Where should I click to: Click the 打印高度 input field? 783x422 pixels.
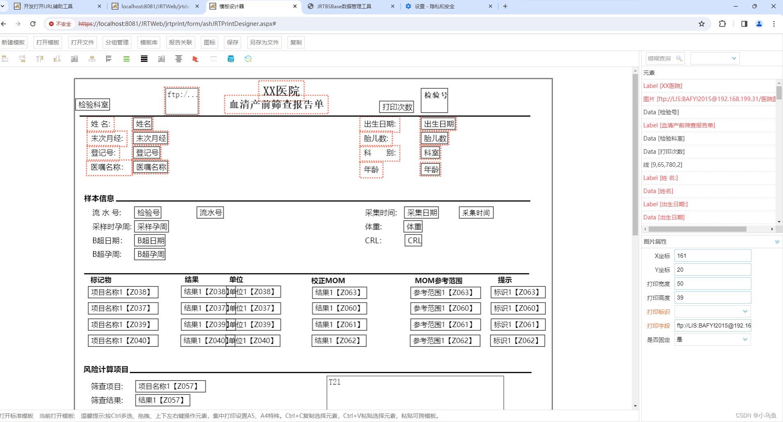coord(713,297)
